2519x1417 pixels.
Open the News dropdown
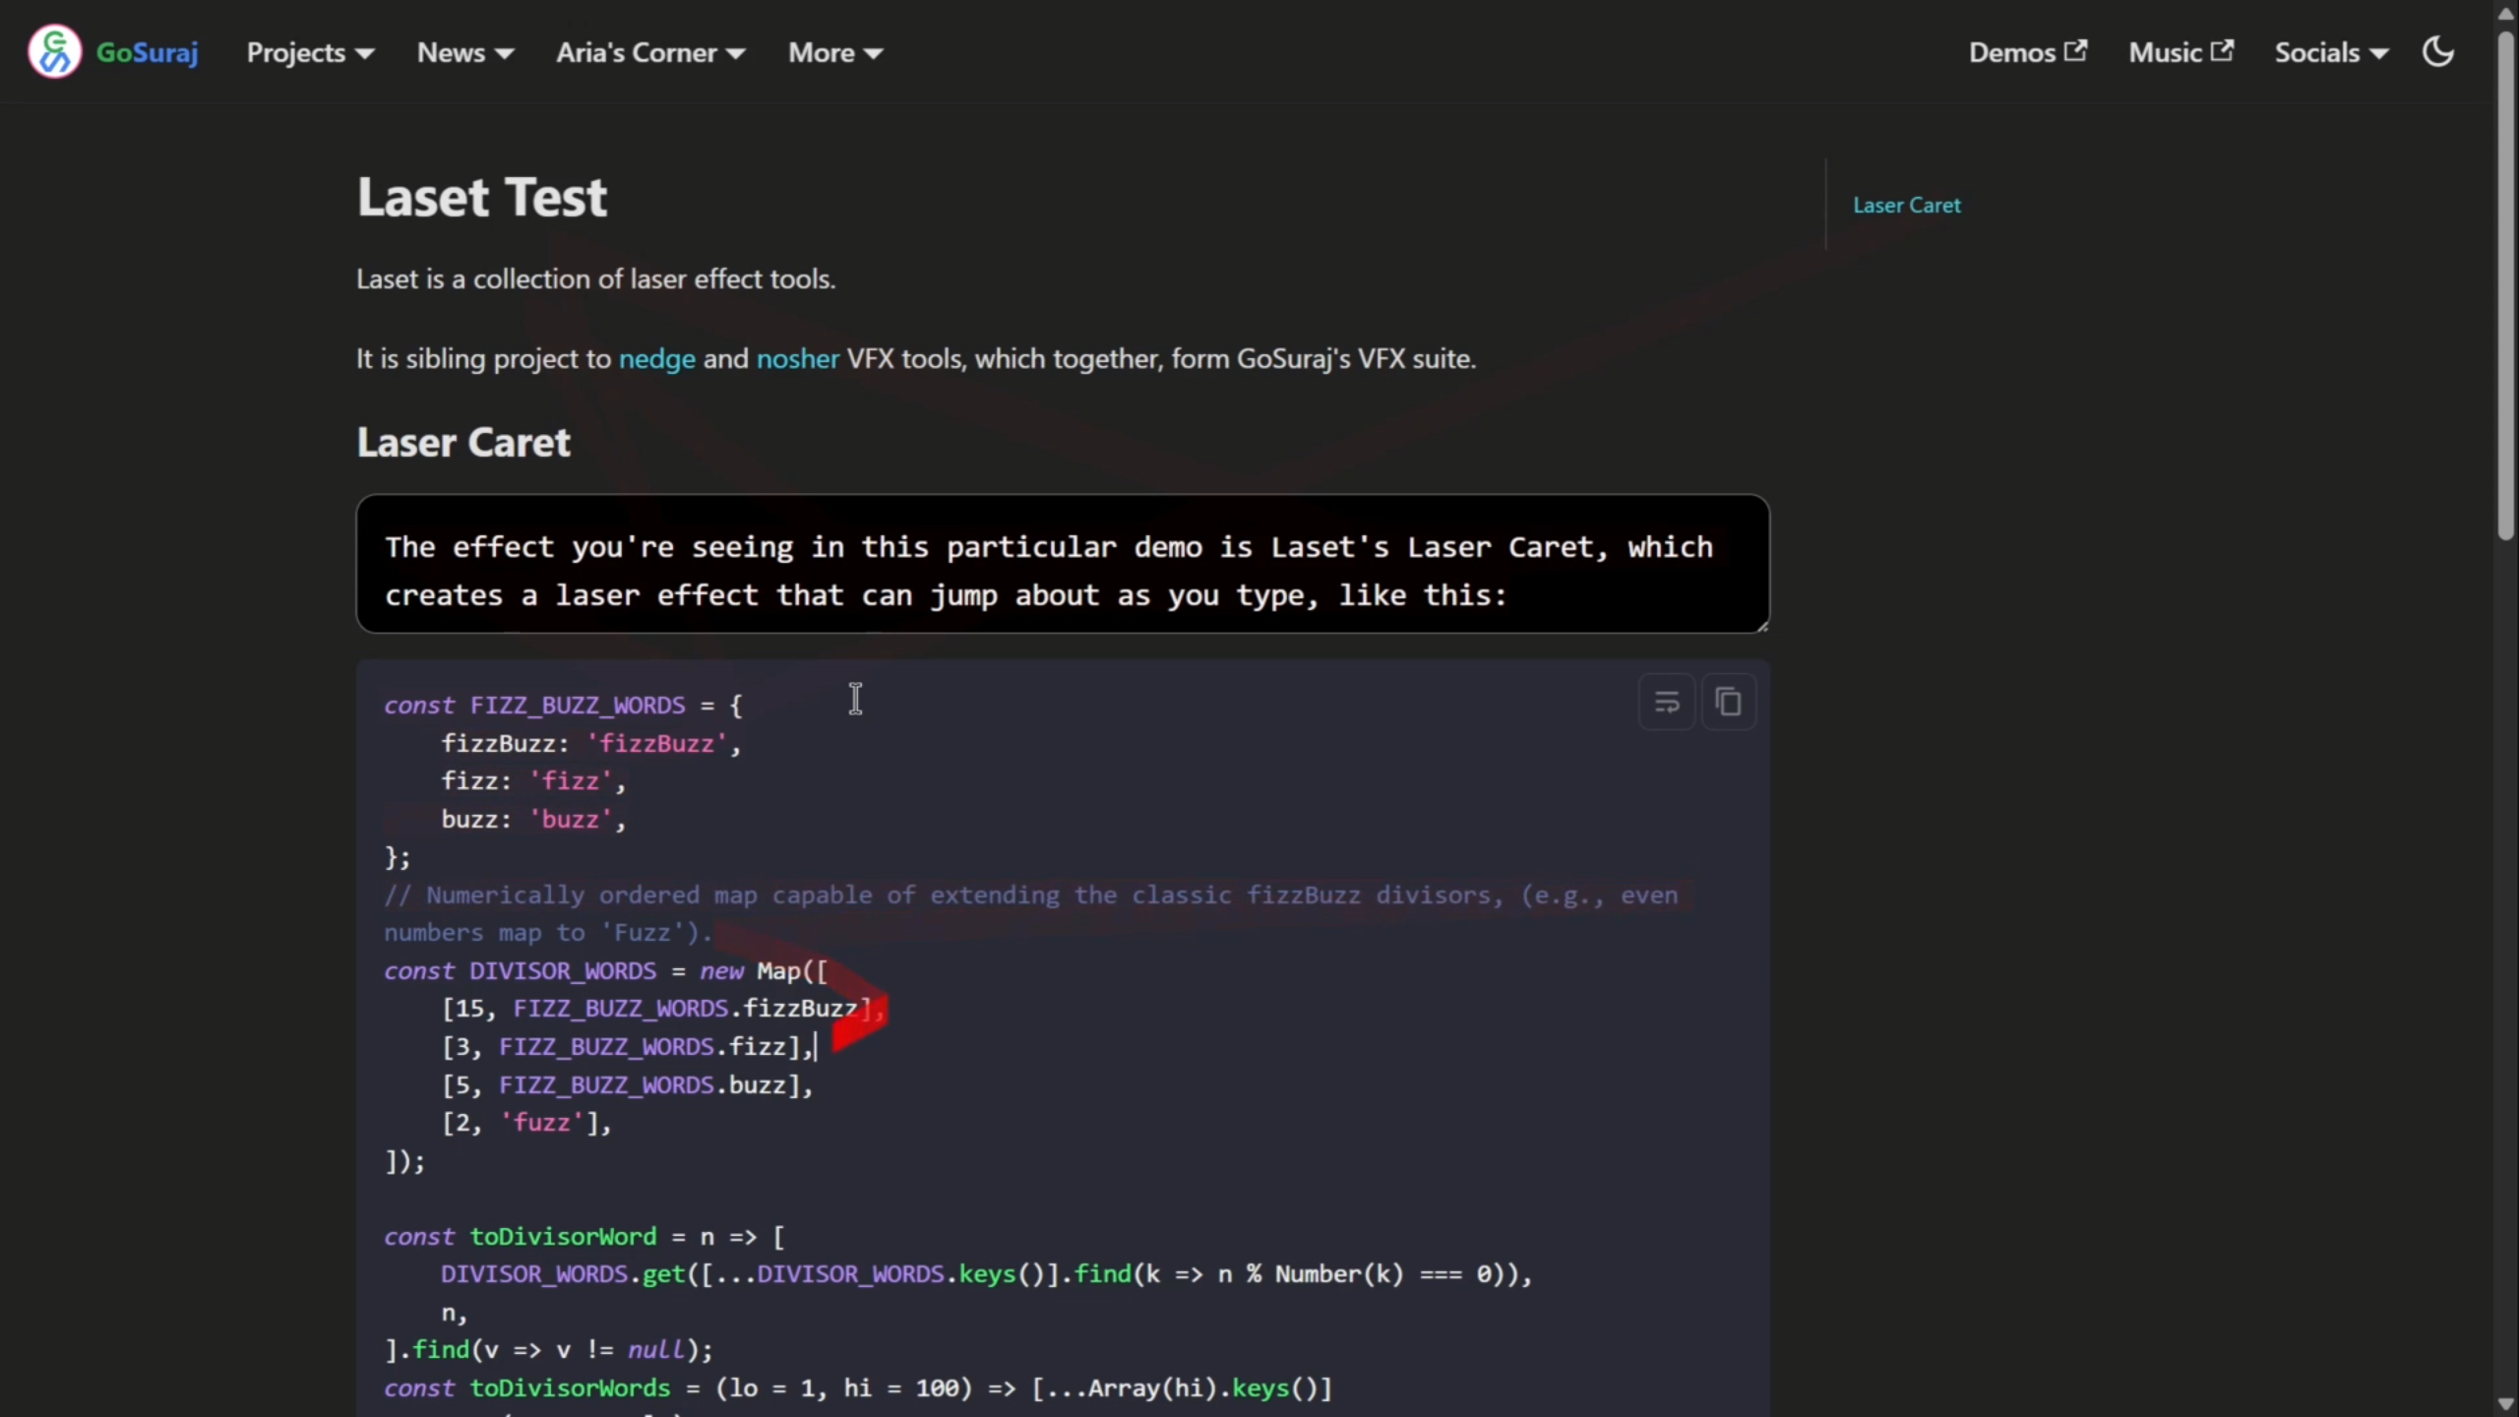point(464,53)
